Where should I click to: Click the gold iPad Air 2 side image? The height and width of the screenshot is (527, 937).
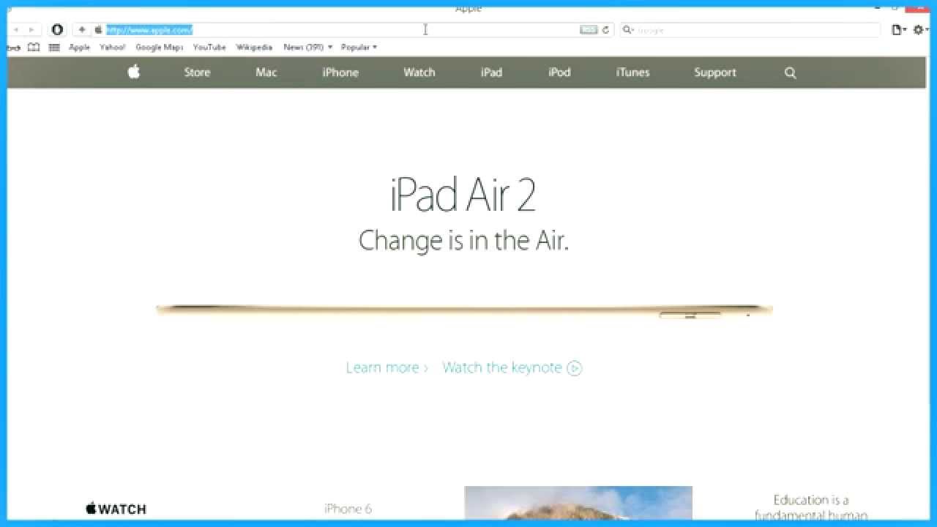tap(464, 311)
